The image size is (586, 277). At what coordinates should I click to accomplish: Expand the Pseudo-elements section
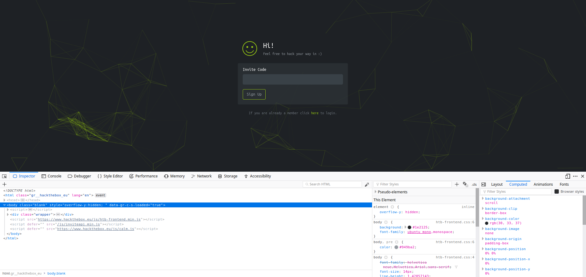[x=375, y=192]
